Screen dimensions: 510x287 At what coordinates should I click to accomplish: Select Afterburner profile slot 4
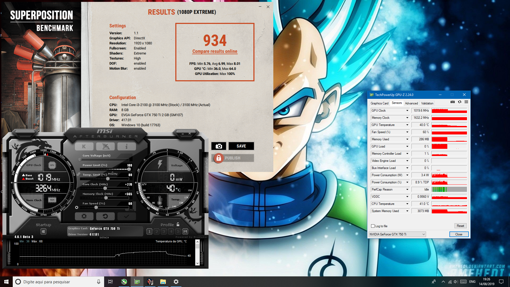(x=171, y=231)
